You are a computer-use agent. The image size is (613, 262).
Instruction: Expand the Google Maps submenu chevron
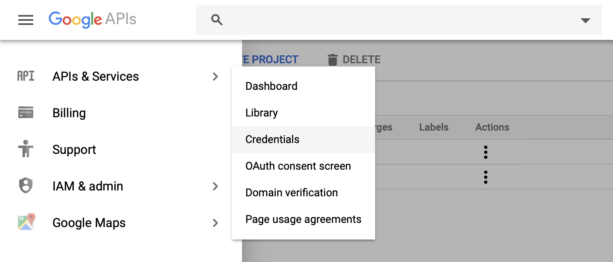tap(215, 223)
